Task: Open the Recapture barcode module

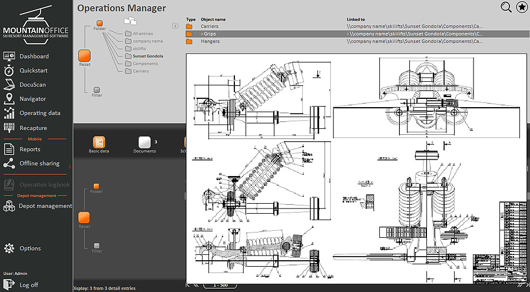Action: pos(33,128)
